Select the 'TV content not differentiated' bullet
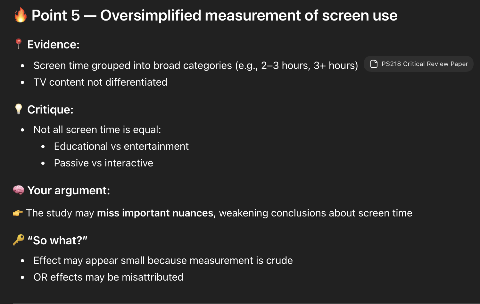480x304 pixels. tap(100, 82)
